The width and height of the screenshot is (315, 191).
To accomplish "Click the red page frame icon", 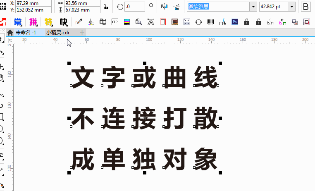I will pyautogui.click(x=163, y=22).
